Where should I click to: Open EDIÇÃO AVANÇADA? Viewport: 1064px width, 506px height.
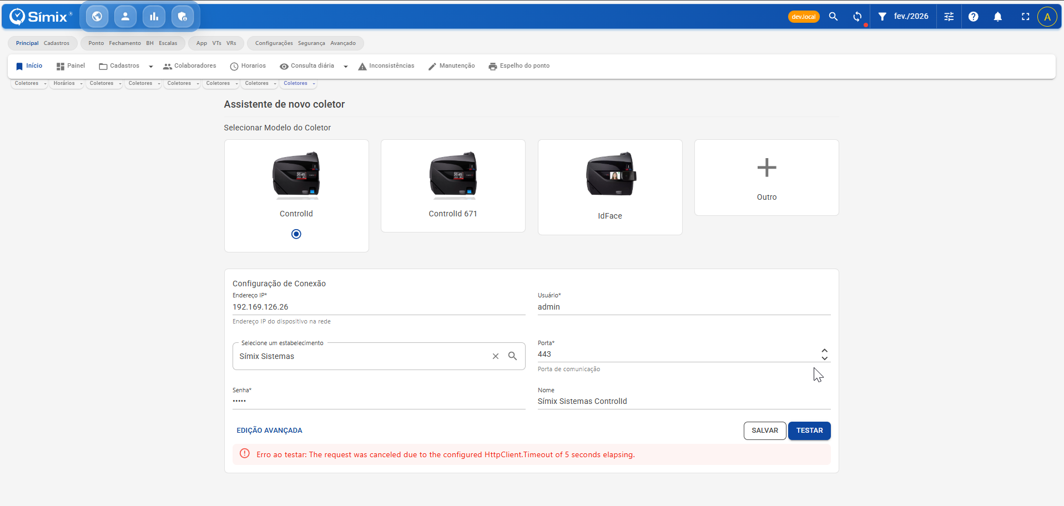tap(269, 431)
